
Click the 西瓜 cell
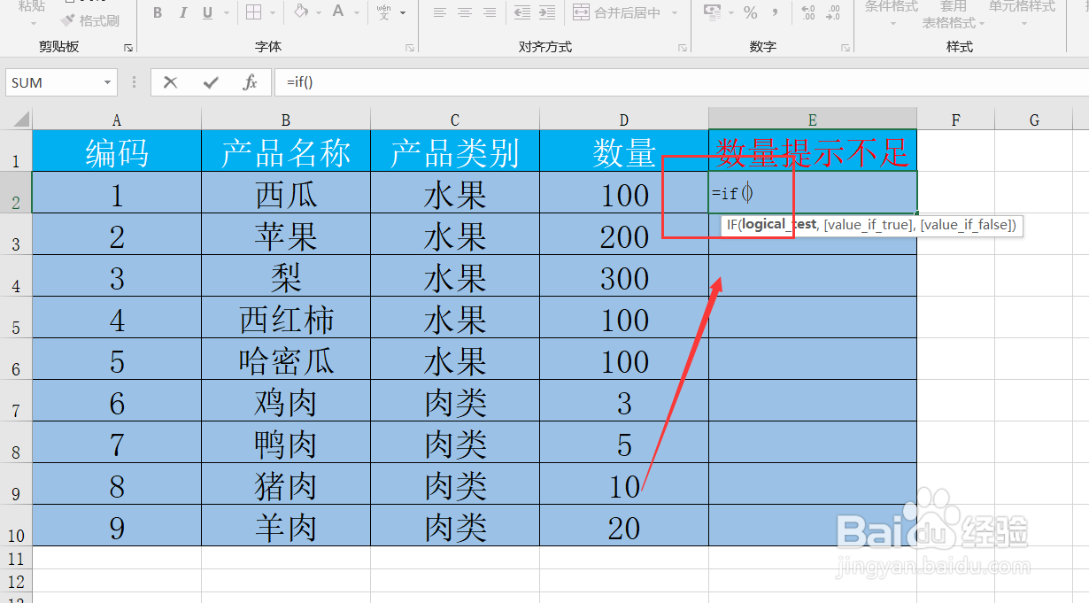pos(286,193)
